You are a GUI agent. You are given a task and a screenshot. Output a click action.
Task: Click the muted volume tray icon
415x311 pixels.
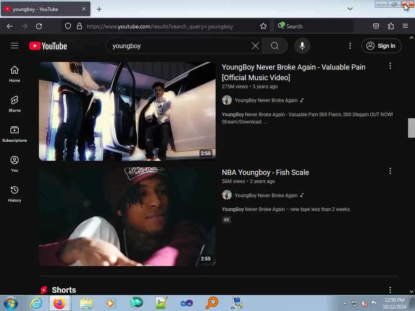(x=364, y=303)
